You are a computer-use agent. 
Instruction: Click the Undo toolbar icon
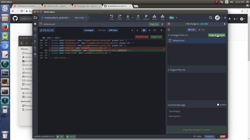pyautogui.click(x=112, y=17)
